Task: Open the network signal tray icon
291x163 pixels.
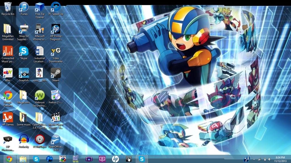Action: (259, 159)
